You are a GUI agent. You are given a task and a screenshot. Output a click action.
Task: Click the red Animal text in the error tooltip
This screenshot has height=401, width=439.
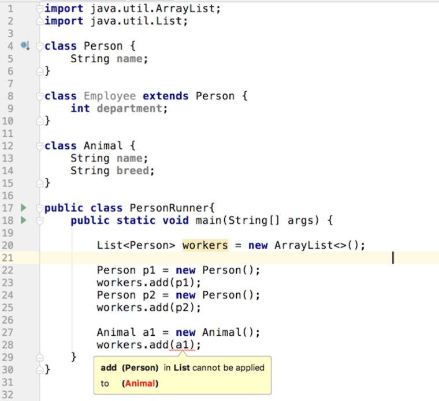[x=142, y=383]
